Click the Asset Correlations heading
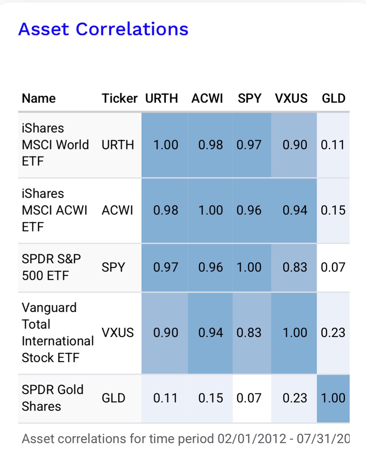366x458 pixels. pyautogui.click(x=103, y=29)
